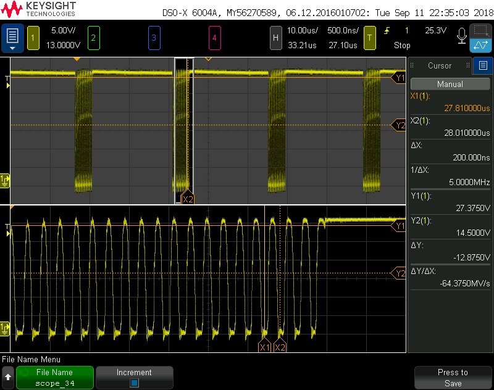Viewport: 494px width, 390px height.
Task: Click the blue highlighted waveform zoom icon
Action: [x=481, y=45]
